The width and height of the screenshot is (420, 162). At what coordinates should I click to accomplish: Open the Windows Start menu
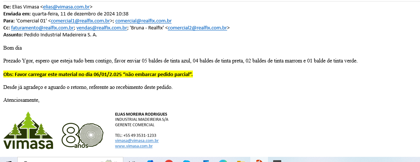tap(8, 161)
